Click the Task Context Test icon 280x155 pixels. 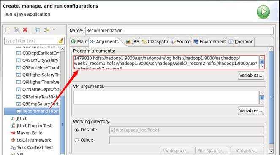pyautogui.click(x=13, y=147)
